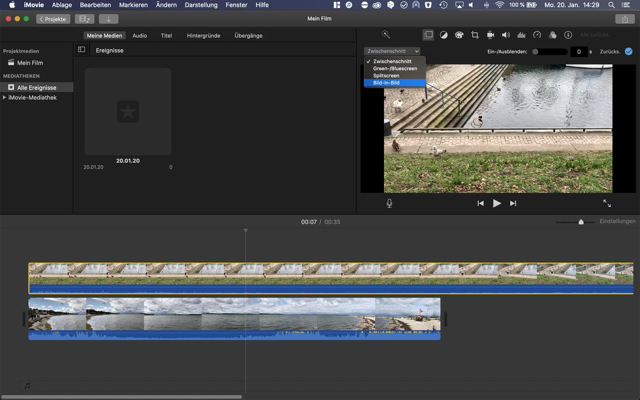This screenshot has height=400, width=640.
Task: Click the Wi-Fi icon in menu bar
Action: click(500, 5)
